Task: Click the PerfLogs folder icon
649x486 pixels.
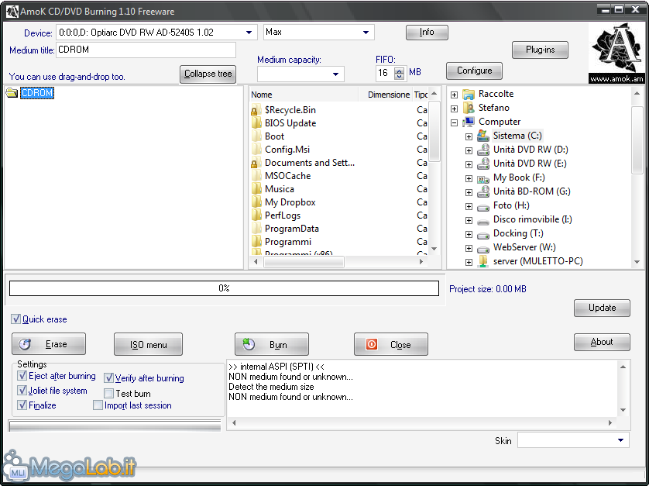Action: [x=256, y=215]
